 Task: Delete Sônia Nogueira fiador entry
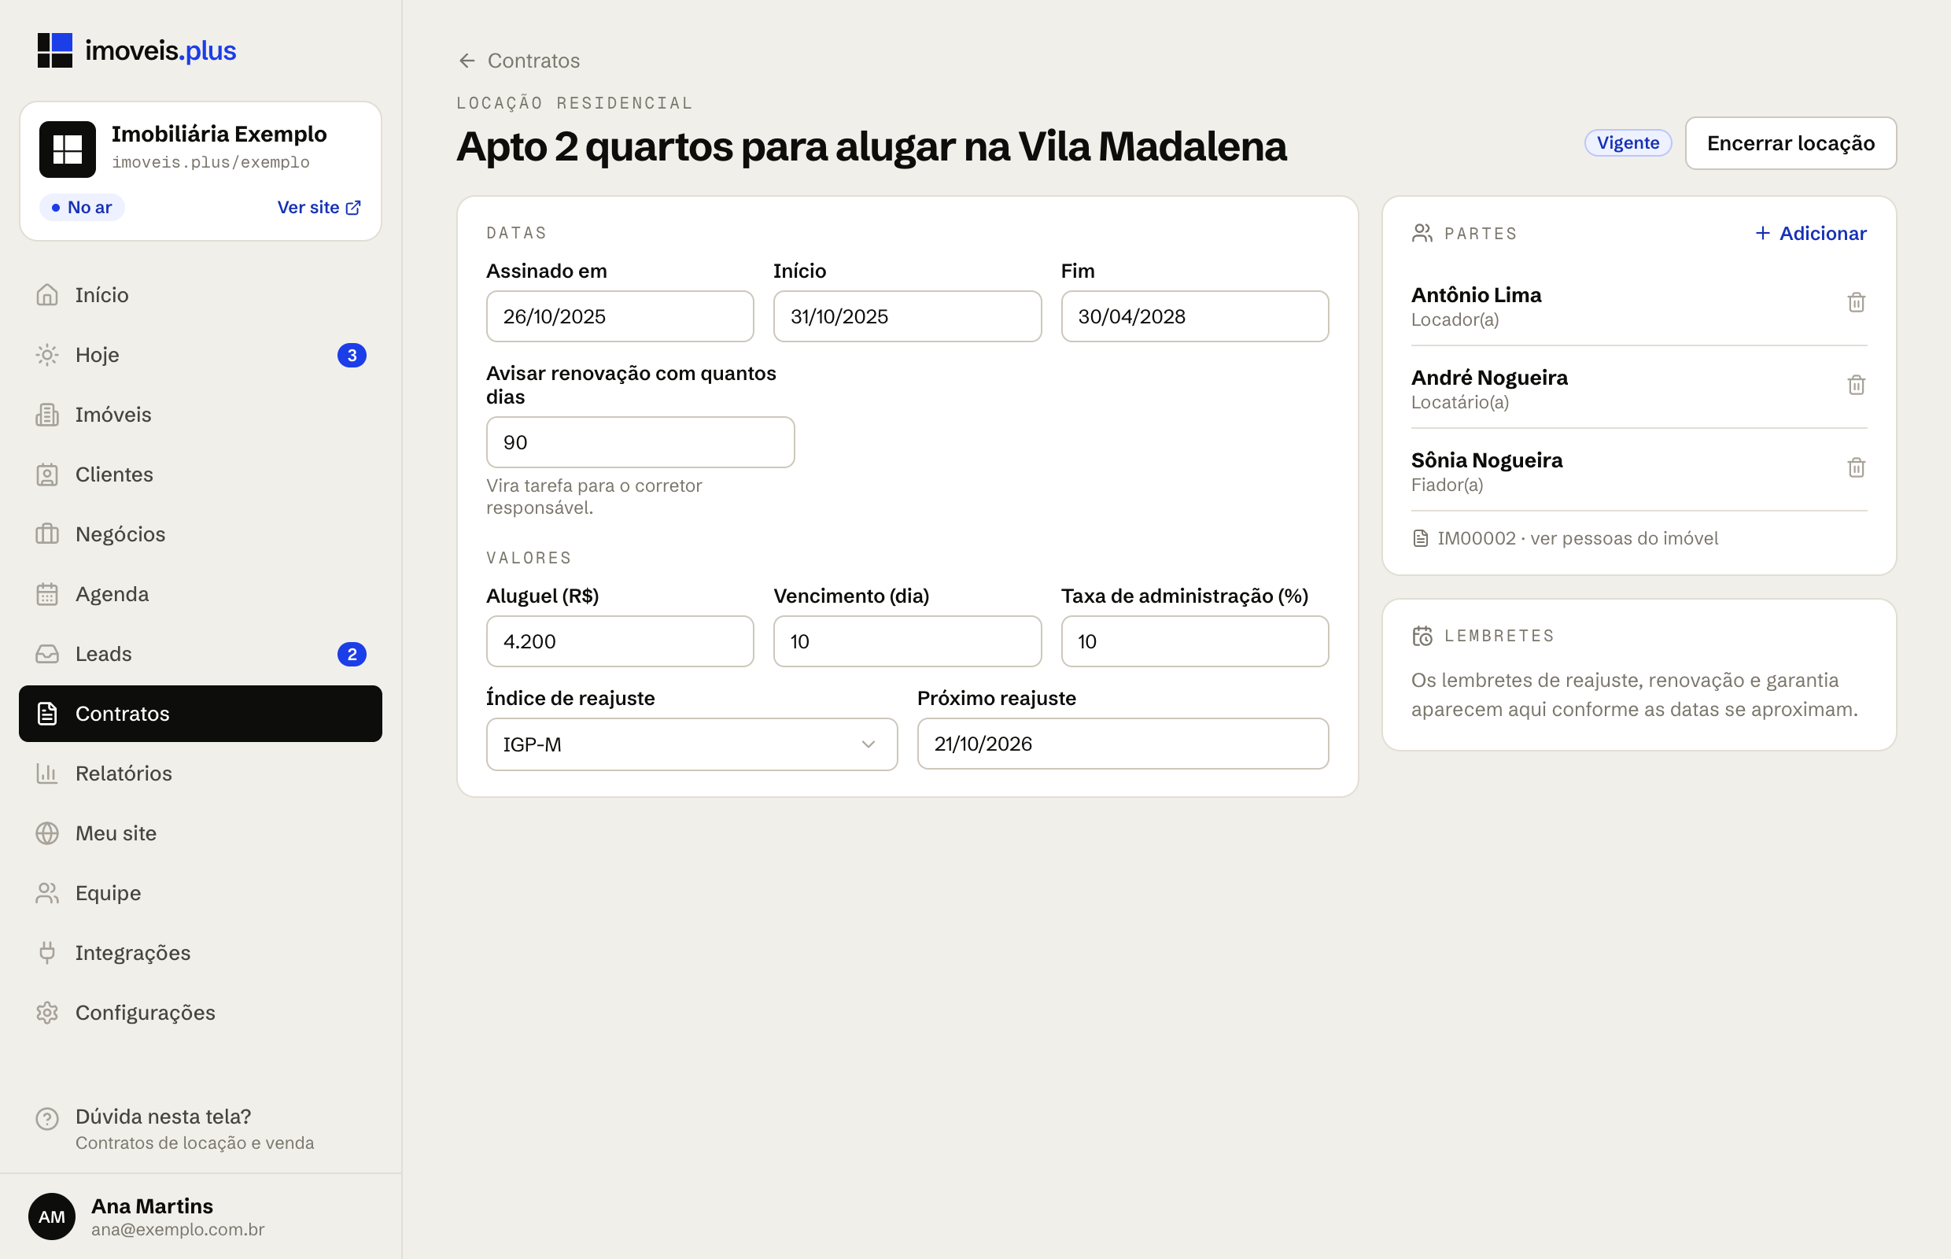click(x=1855, y=467)
